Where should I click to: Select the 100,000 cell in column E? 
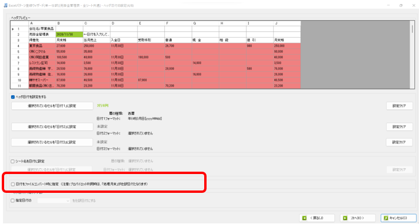point(151,58)
